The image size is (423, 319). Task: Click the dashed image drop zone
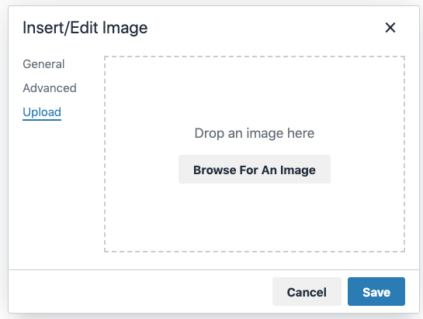255,154
